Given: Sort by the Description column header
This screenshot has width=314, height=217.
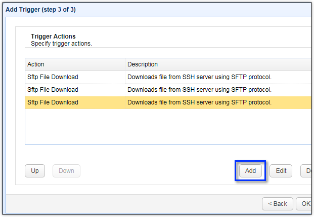Looking at the screenshot, I should click(217, 64).
